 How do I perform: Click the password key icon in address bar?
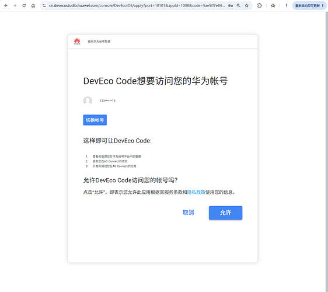pyautogui.click(x=231, y=6)
